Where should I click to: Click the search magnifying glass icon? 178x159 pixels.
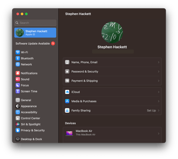click(17, 23)
